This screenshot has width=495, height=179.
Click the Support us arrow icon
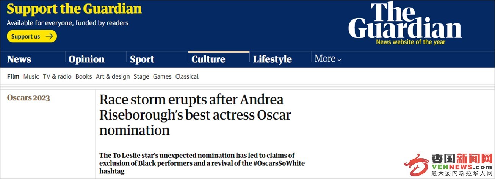point(49,36)
